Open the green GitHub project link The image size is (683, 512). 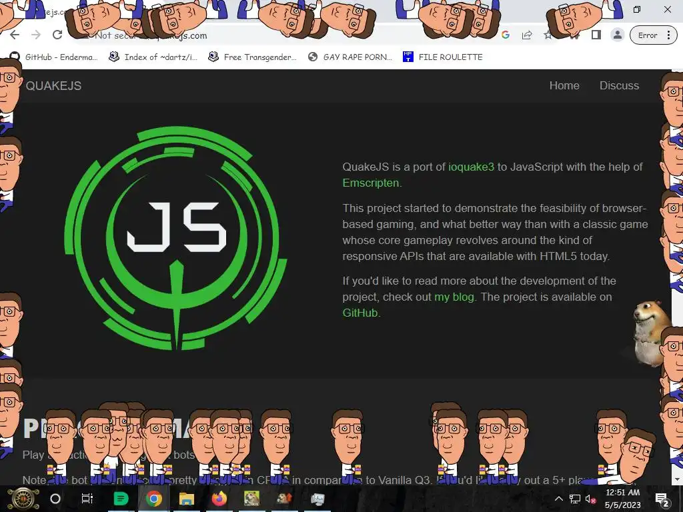tap(360, 313)
